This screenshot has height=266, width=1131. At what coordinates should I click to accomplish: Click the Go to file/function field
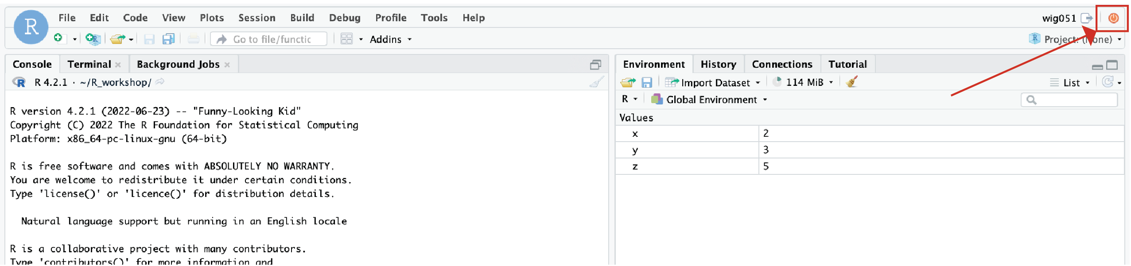point(269,39)
